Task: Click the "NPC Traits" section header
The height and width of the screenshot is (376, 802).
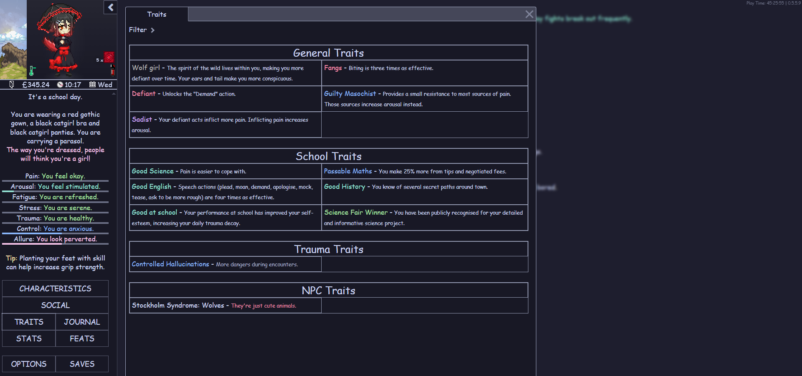Action: (x=329, y=291)
